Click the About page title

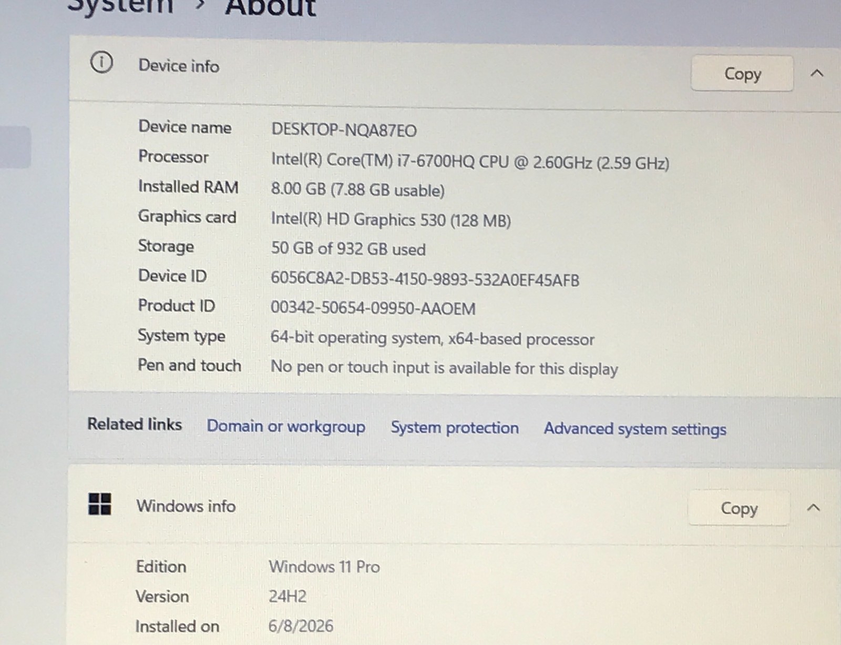tap(270, 7)
